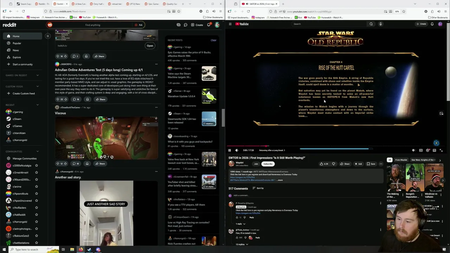The height and width of the screenshot is (253, 450).
Task: Expand 1 reply under pinned comment
Action: [240, 224]
